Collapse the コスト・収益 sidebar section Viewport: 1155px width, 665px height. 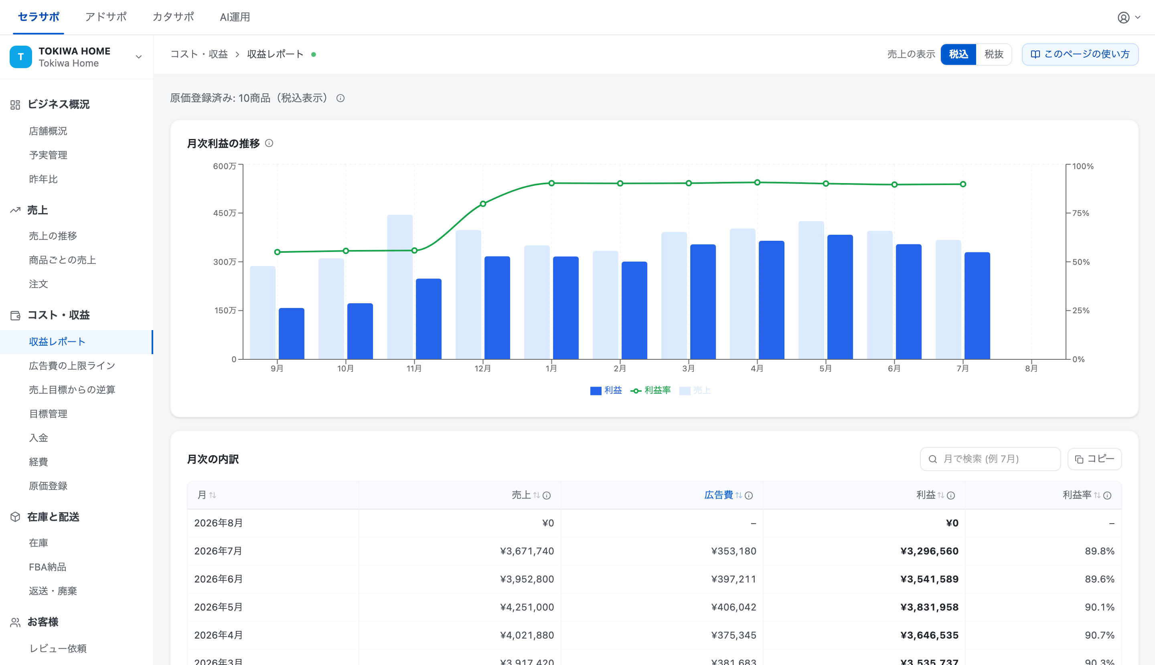59,315
